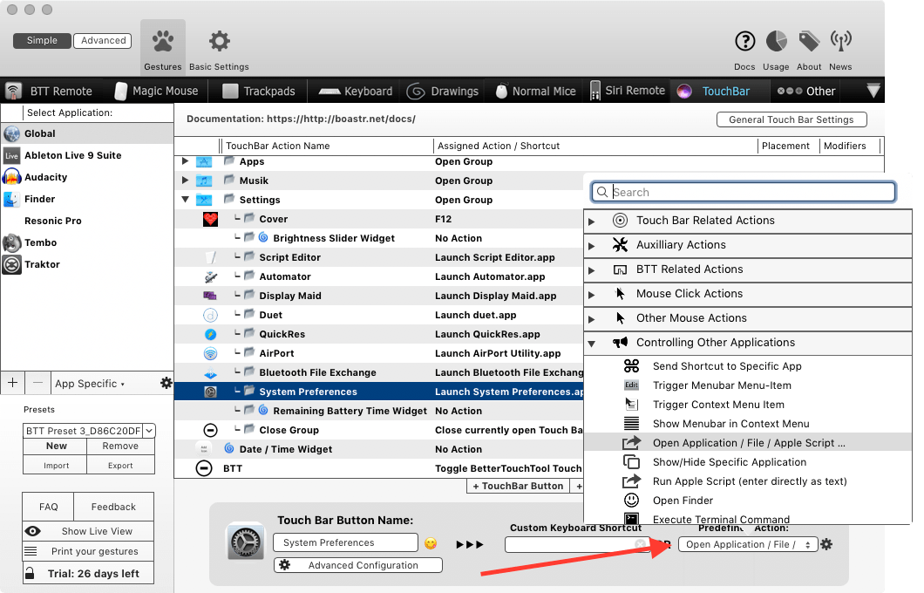Click the emoji picker smiley icon
The height and width of the screenshot is (593, 924).
pos(431,543)
